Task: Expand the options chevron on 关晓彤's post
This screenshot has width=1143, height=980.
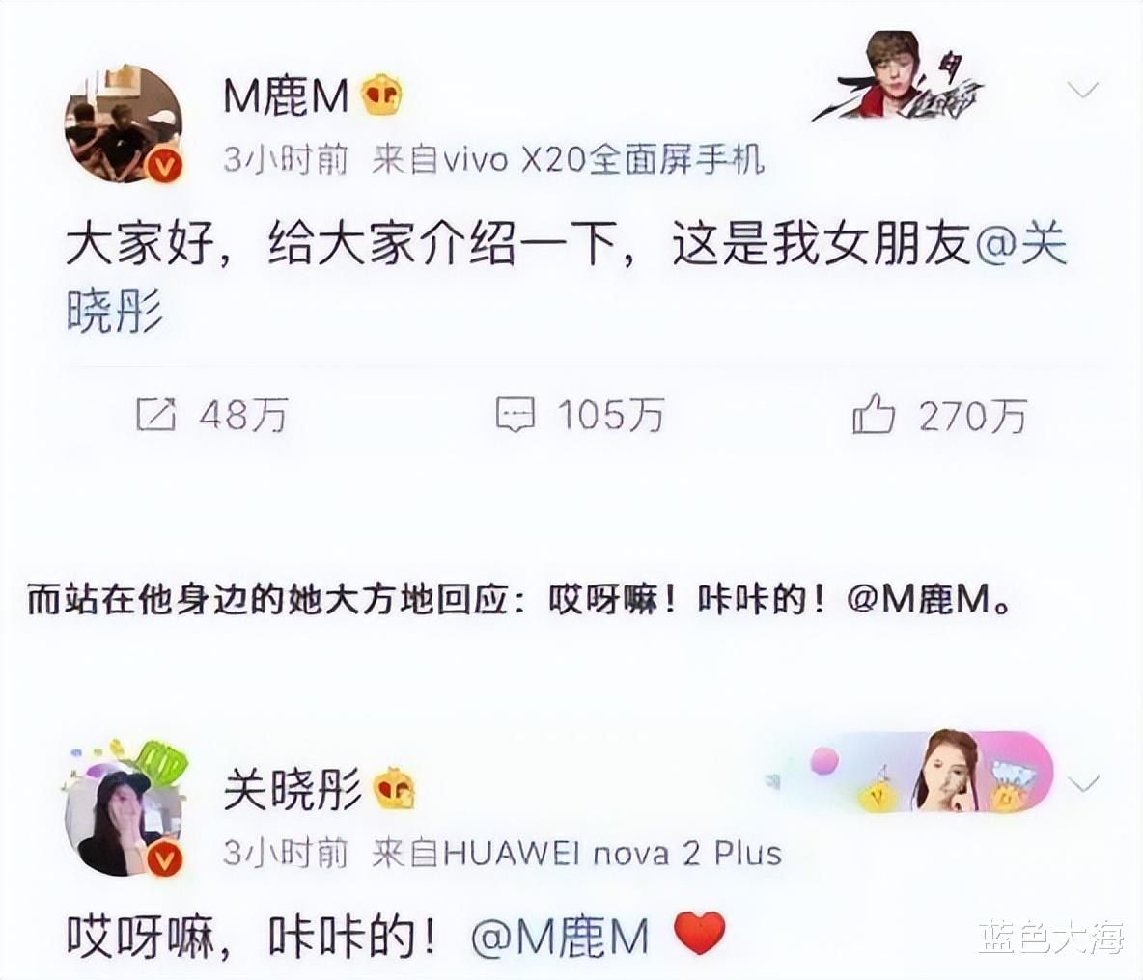Action: click(x=1082, y=783)
